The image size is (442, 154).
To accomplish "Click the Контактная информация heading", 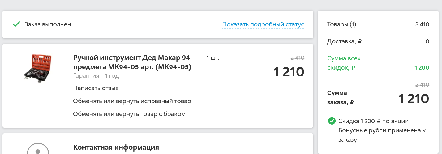I will pos(116,147).
